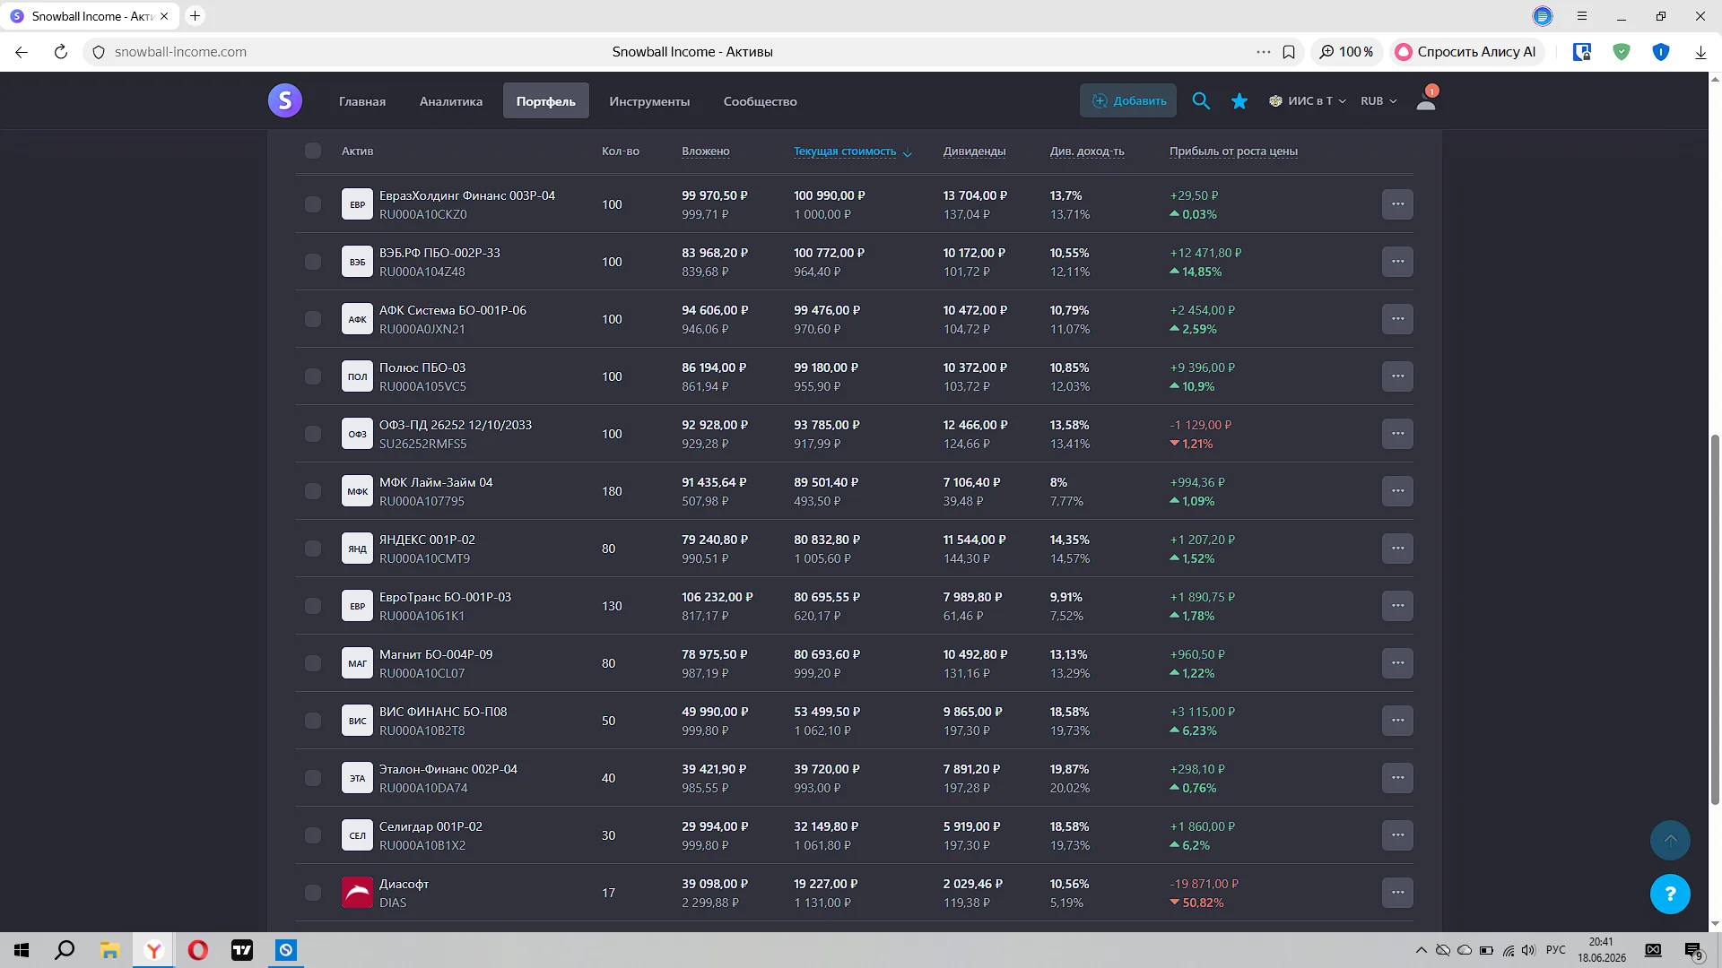Click the Добавить button
The width and height of the screenshot is (1722, 968).
tap(1128, 101)
